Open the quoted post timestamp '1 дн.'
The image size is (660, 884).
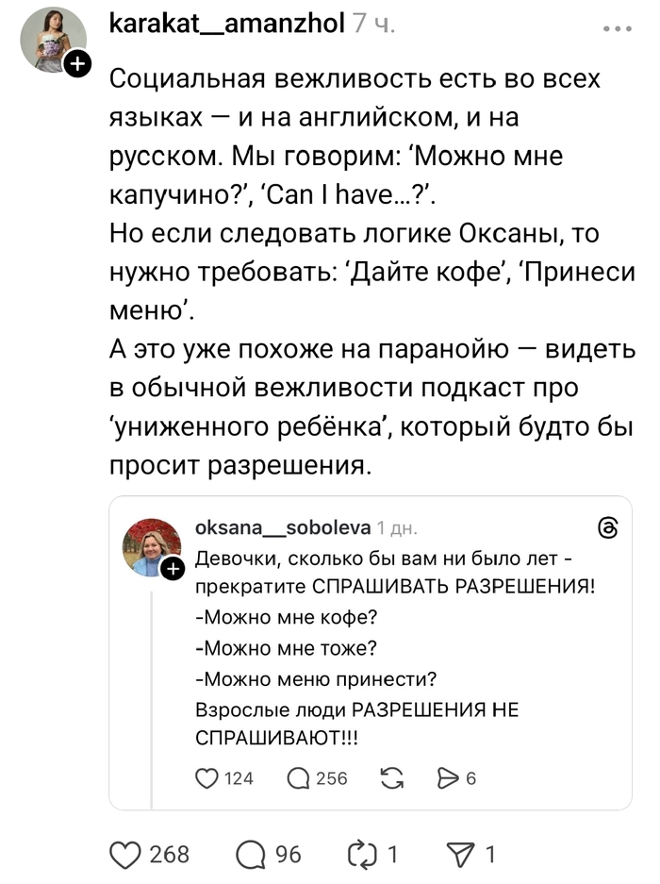397,528
